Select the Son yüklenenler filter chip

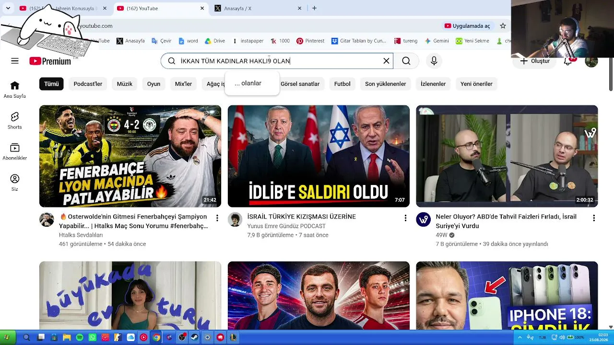click(x=386, y=84)
